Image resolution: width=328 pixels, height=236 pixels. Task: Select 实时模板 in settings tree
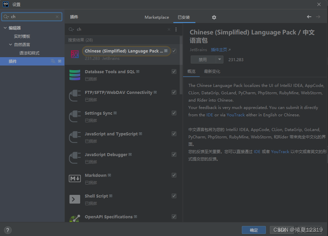point(22,36)
